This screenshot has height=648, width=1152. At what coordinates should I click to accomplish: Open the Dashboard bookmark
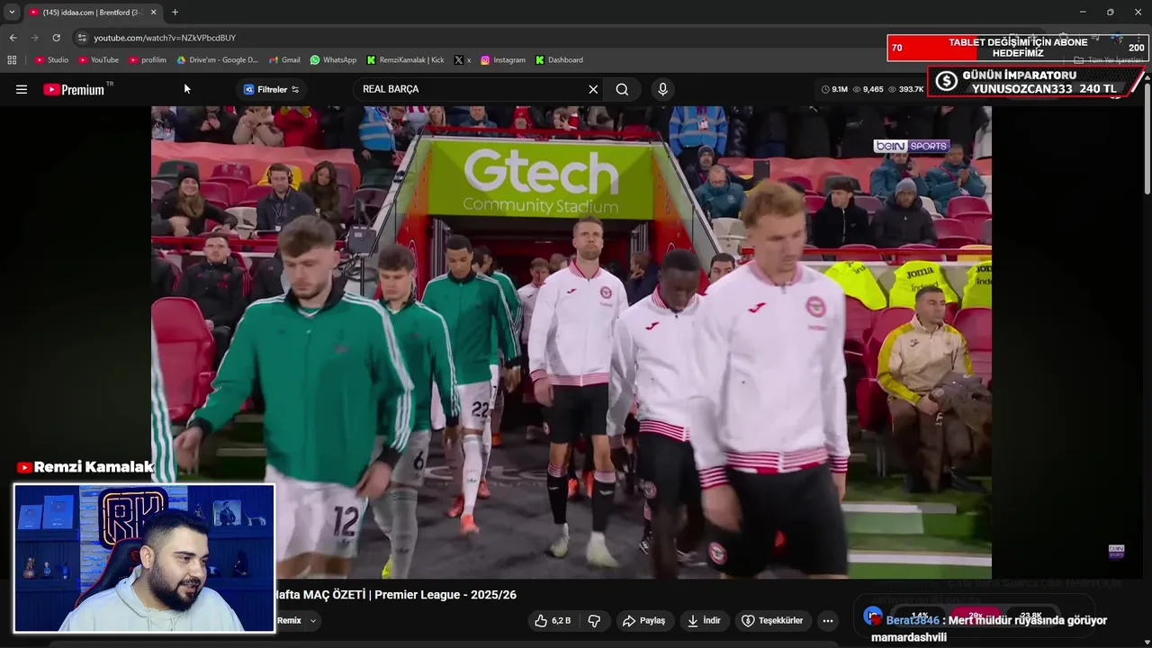(x=559, y=60)
